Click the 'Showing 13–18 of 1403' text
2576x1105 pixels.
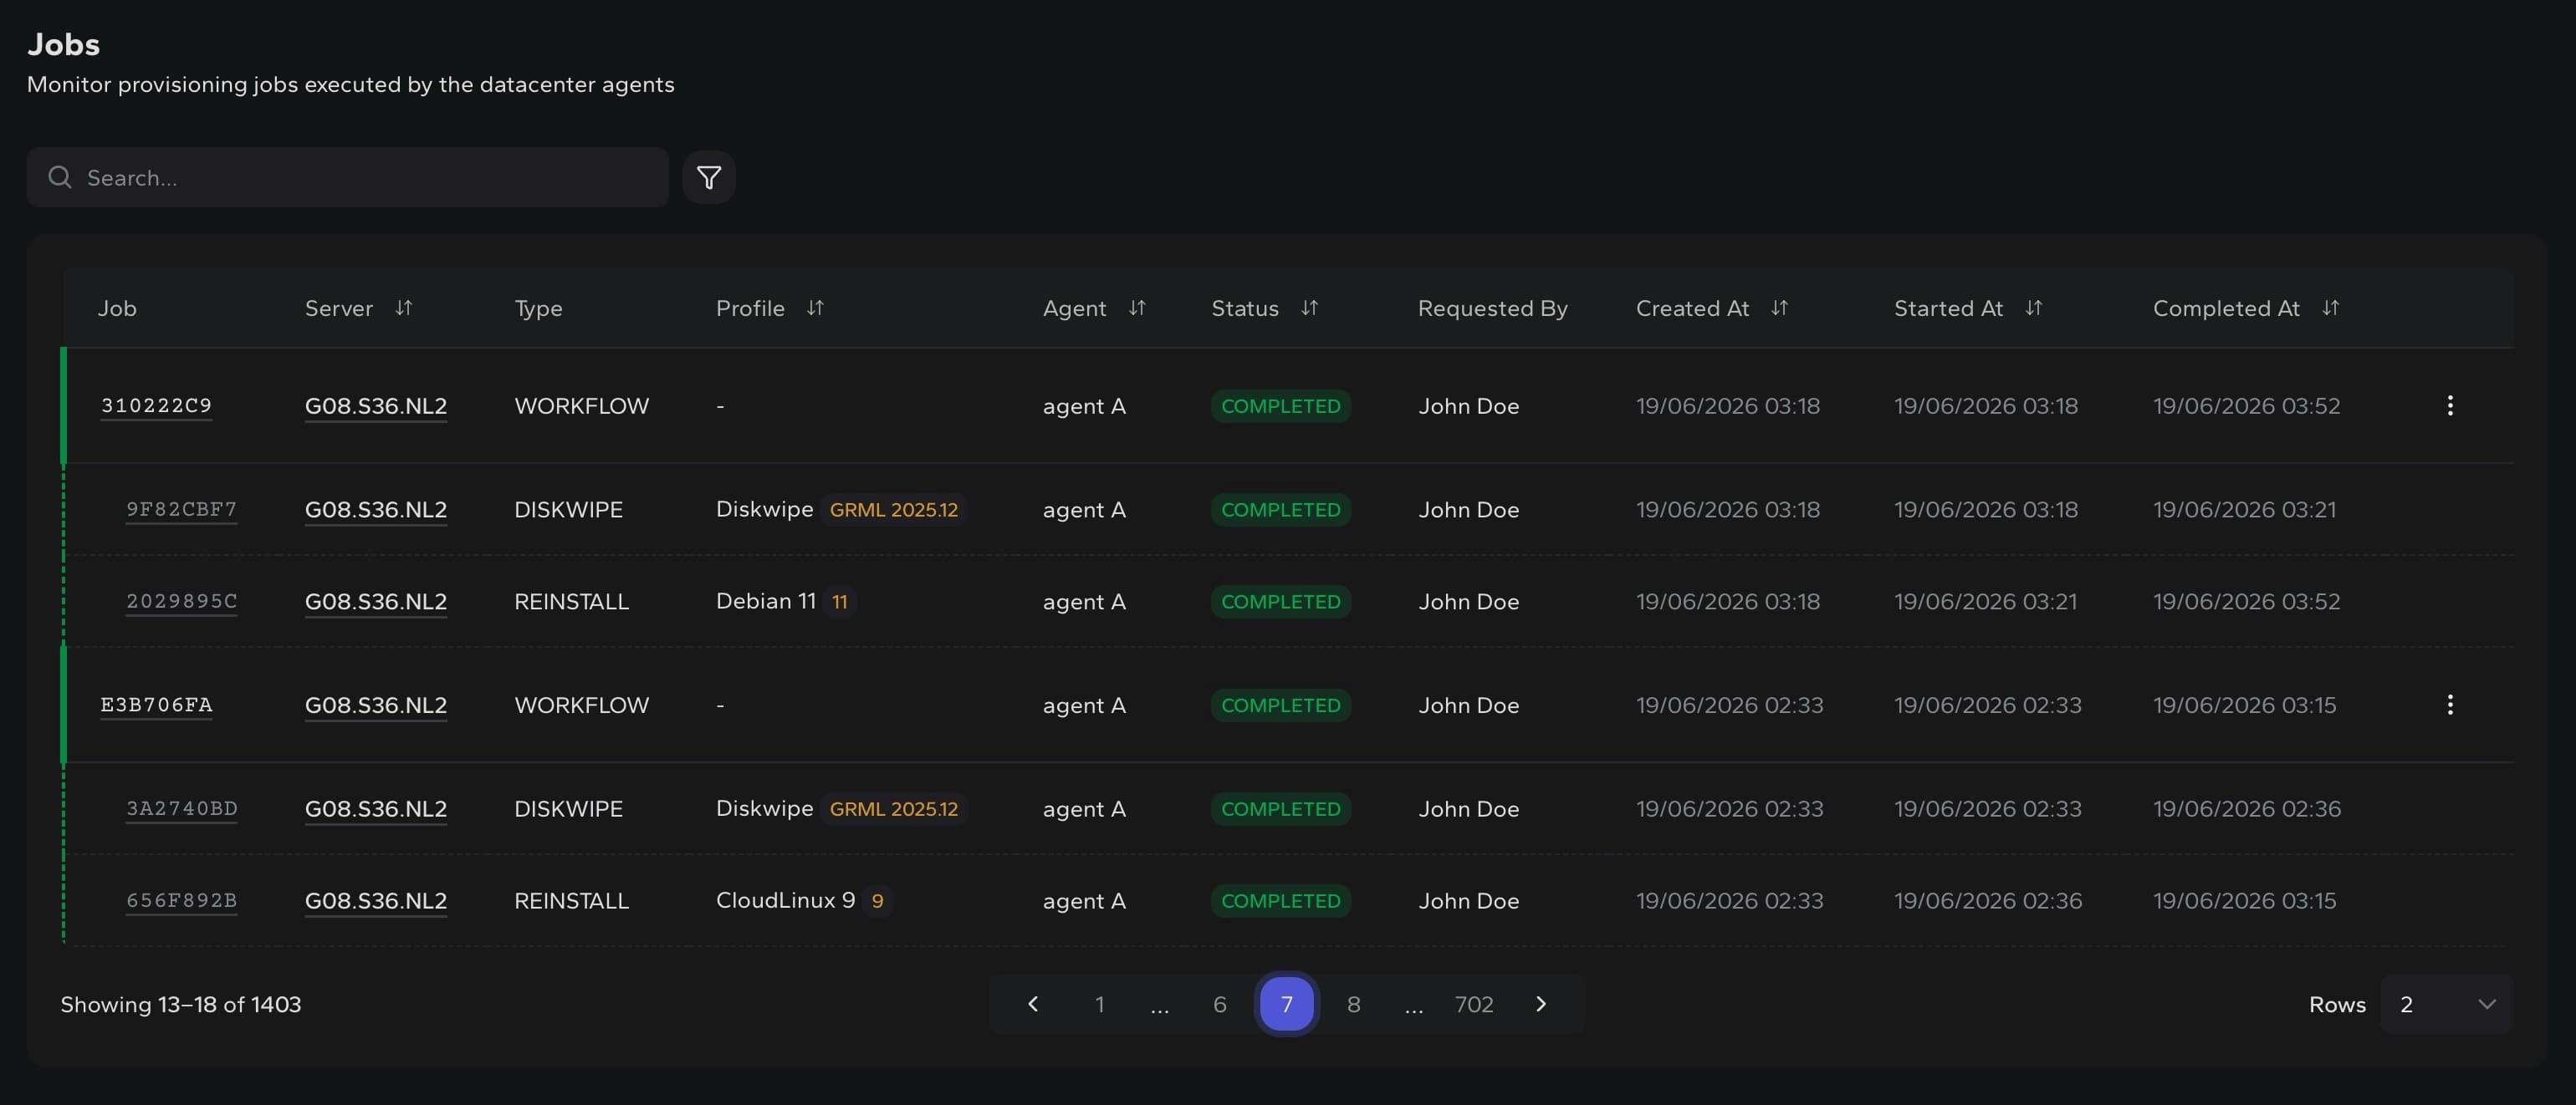(x=181, y=1004)
